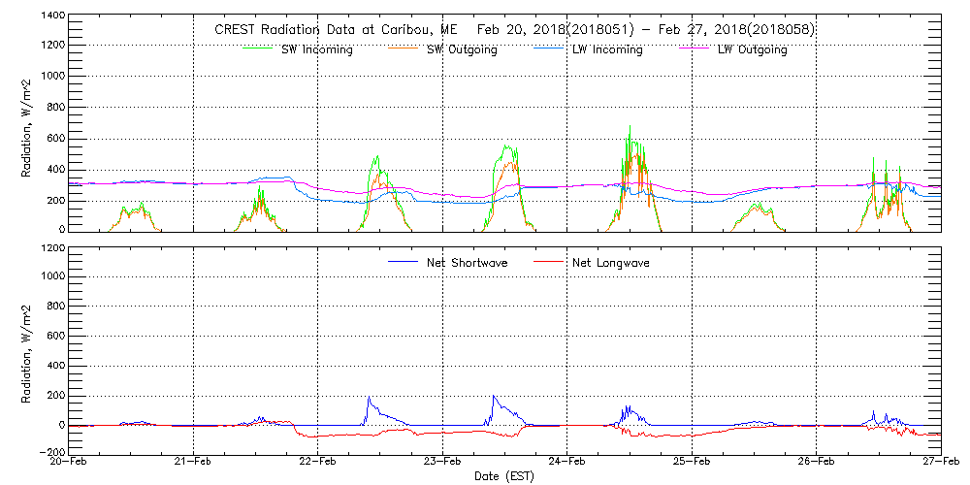Select the 22-Feb date tick label
The width and height of the screenshot is (970, 485).
pos(318,462)
